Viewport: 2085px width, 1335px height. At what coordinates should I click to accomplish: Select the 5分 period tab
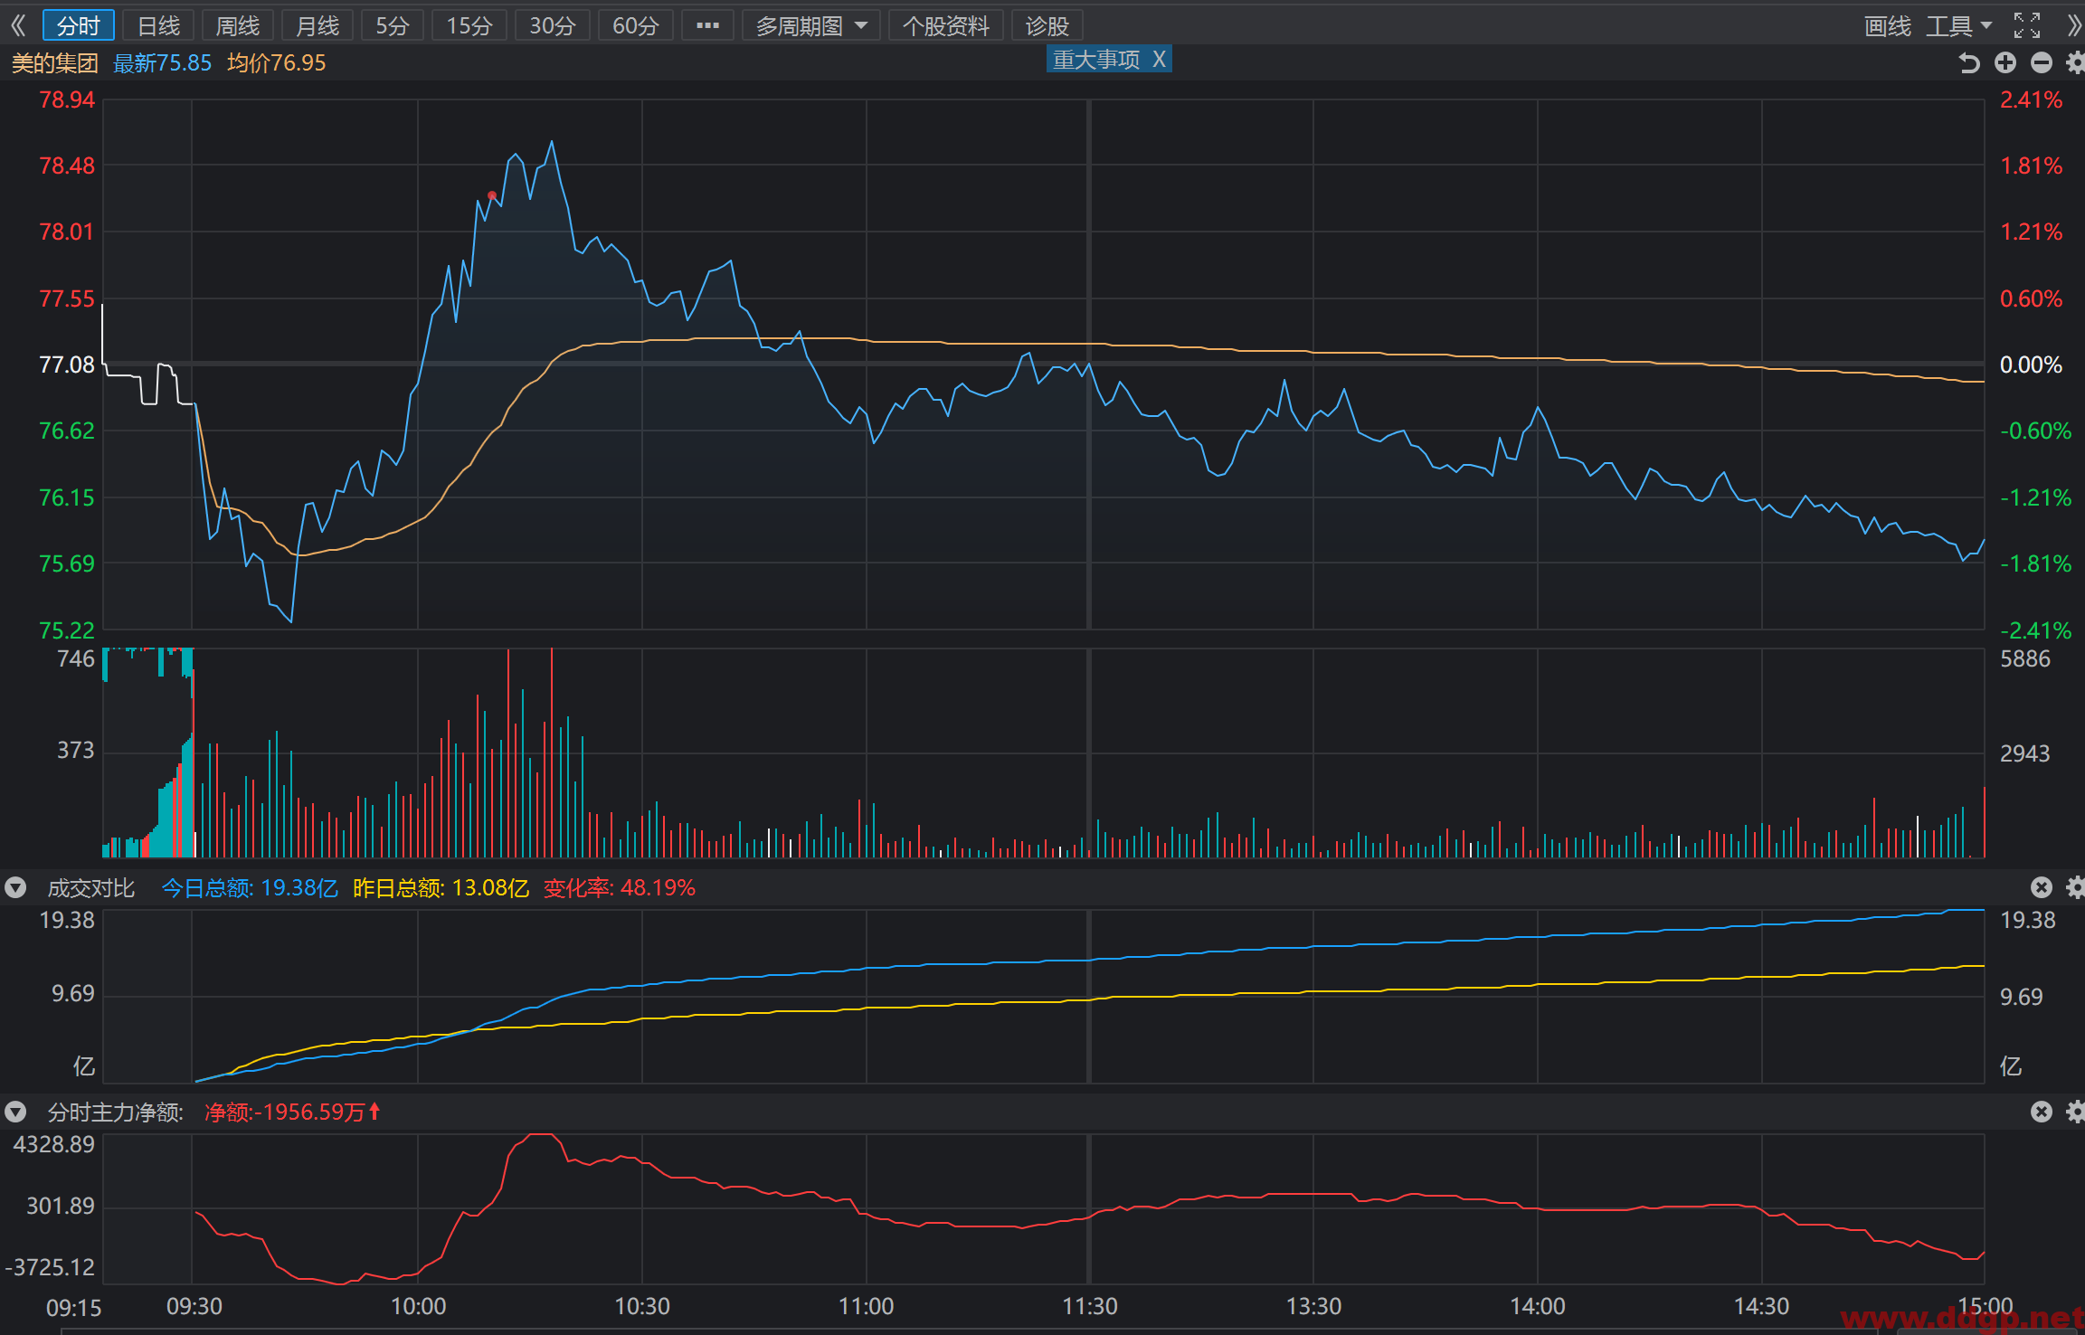coord(393,26)
